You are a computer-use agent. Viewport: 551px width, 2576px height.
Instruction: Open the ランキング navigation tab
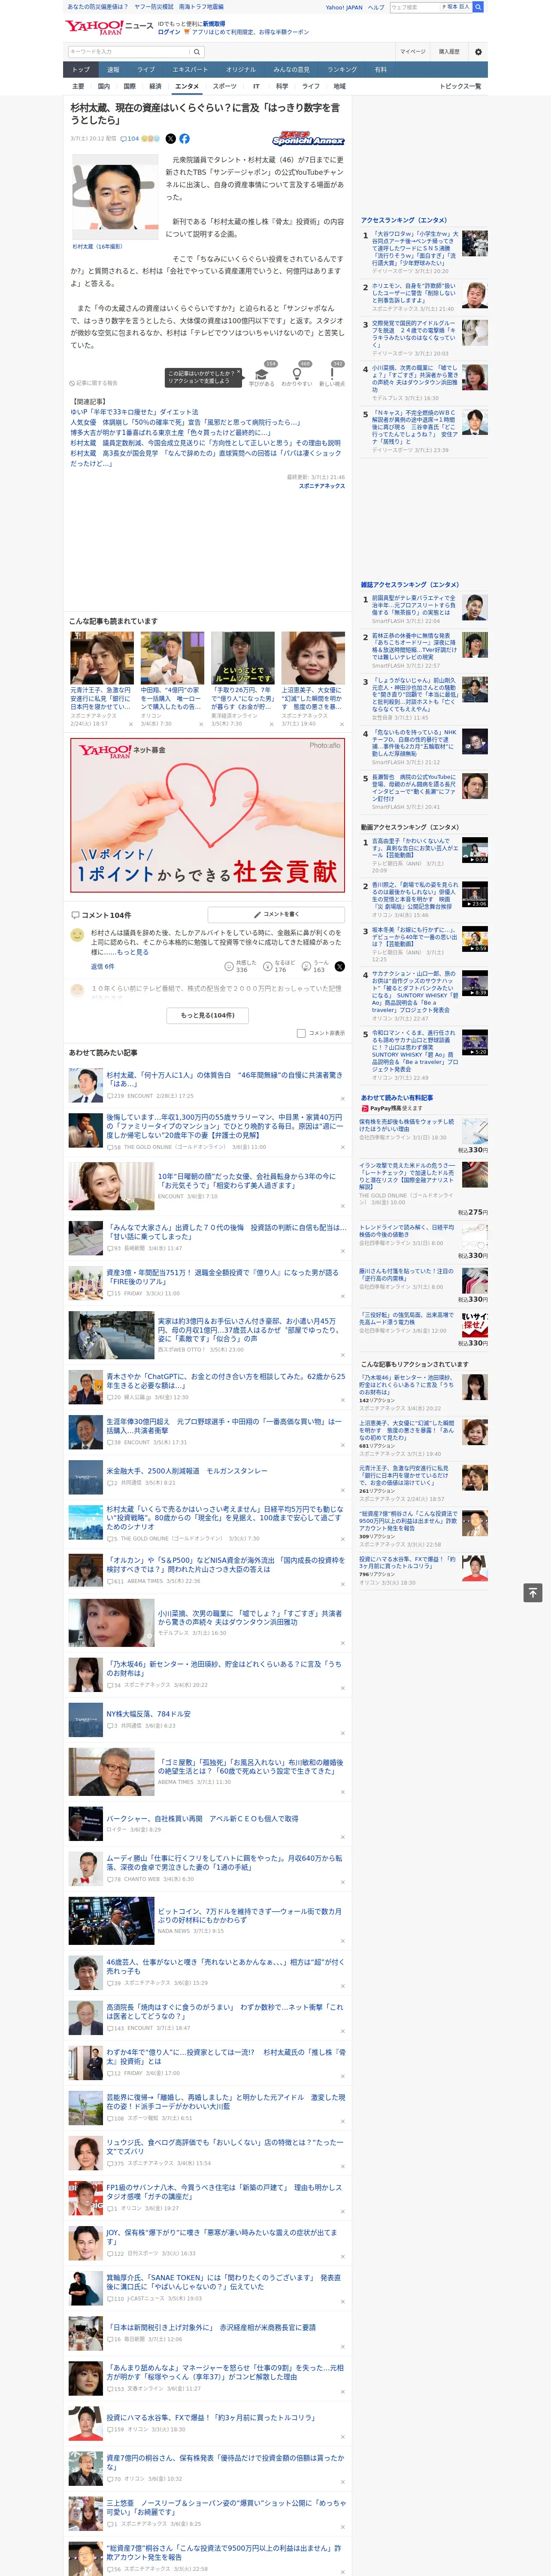[342, 70]
